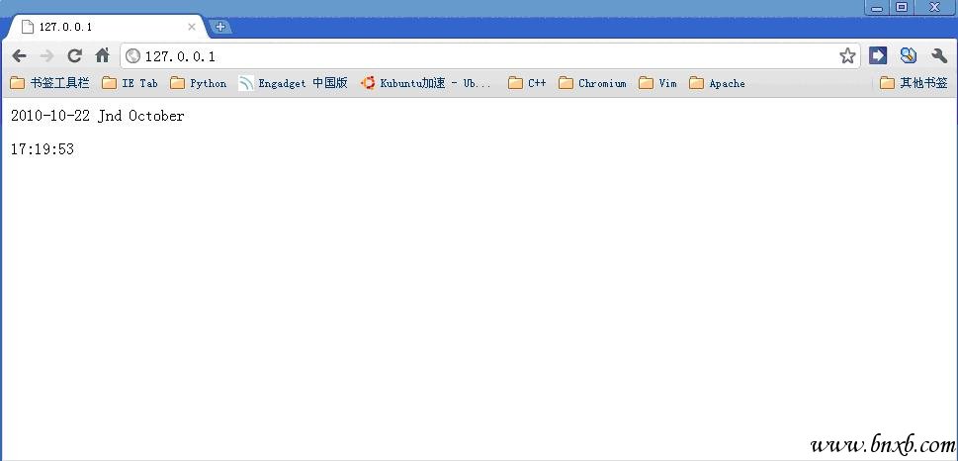Viewport: 958px width, 461px height.
Task: Reload the current page
Action: pos(74,56)
